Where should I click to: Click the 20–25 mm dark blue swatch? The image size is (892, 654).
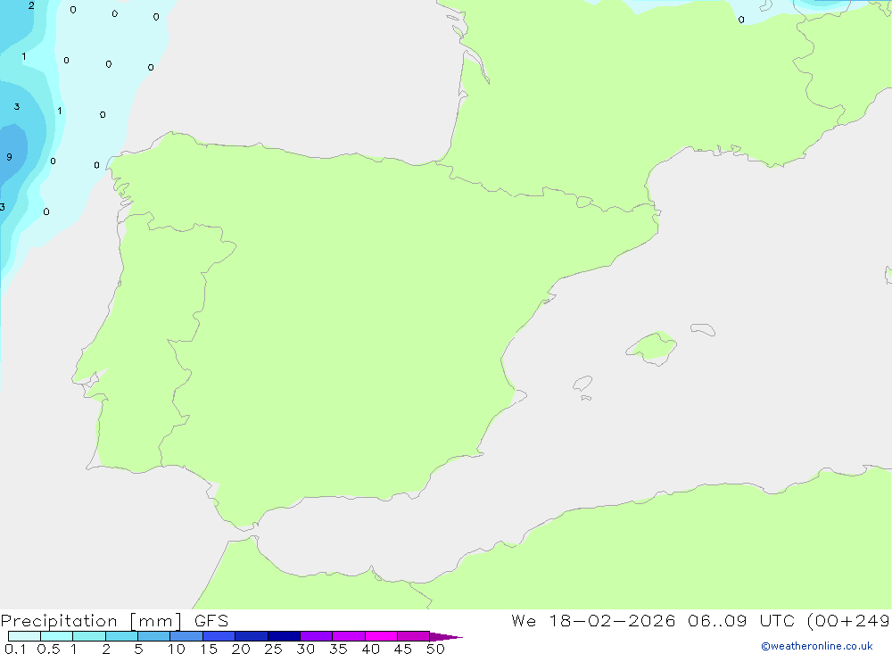click(252, 636)
